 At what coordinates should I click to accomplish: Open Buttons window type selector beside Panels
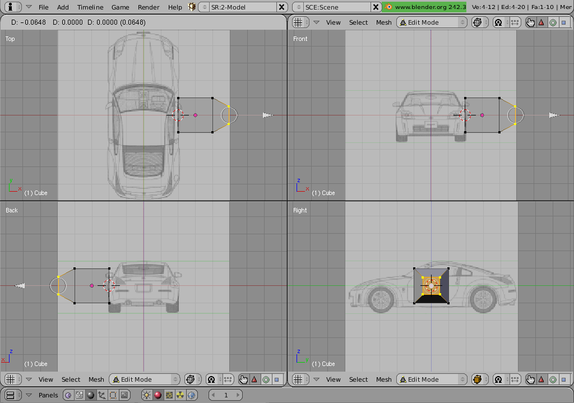[x=13, y=395]
